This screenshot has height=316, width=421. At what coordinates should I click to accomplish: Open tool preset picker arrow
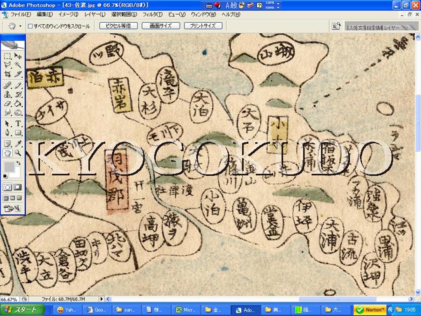20,26
